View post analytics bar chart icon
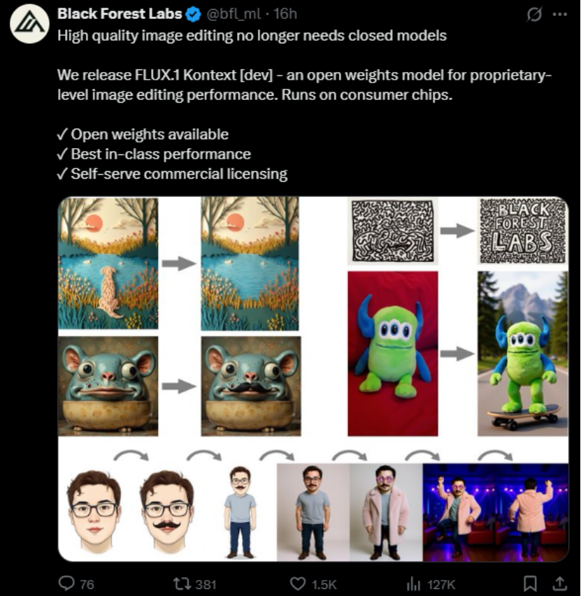581x596 pixels. coord(413,584)
